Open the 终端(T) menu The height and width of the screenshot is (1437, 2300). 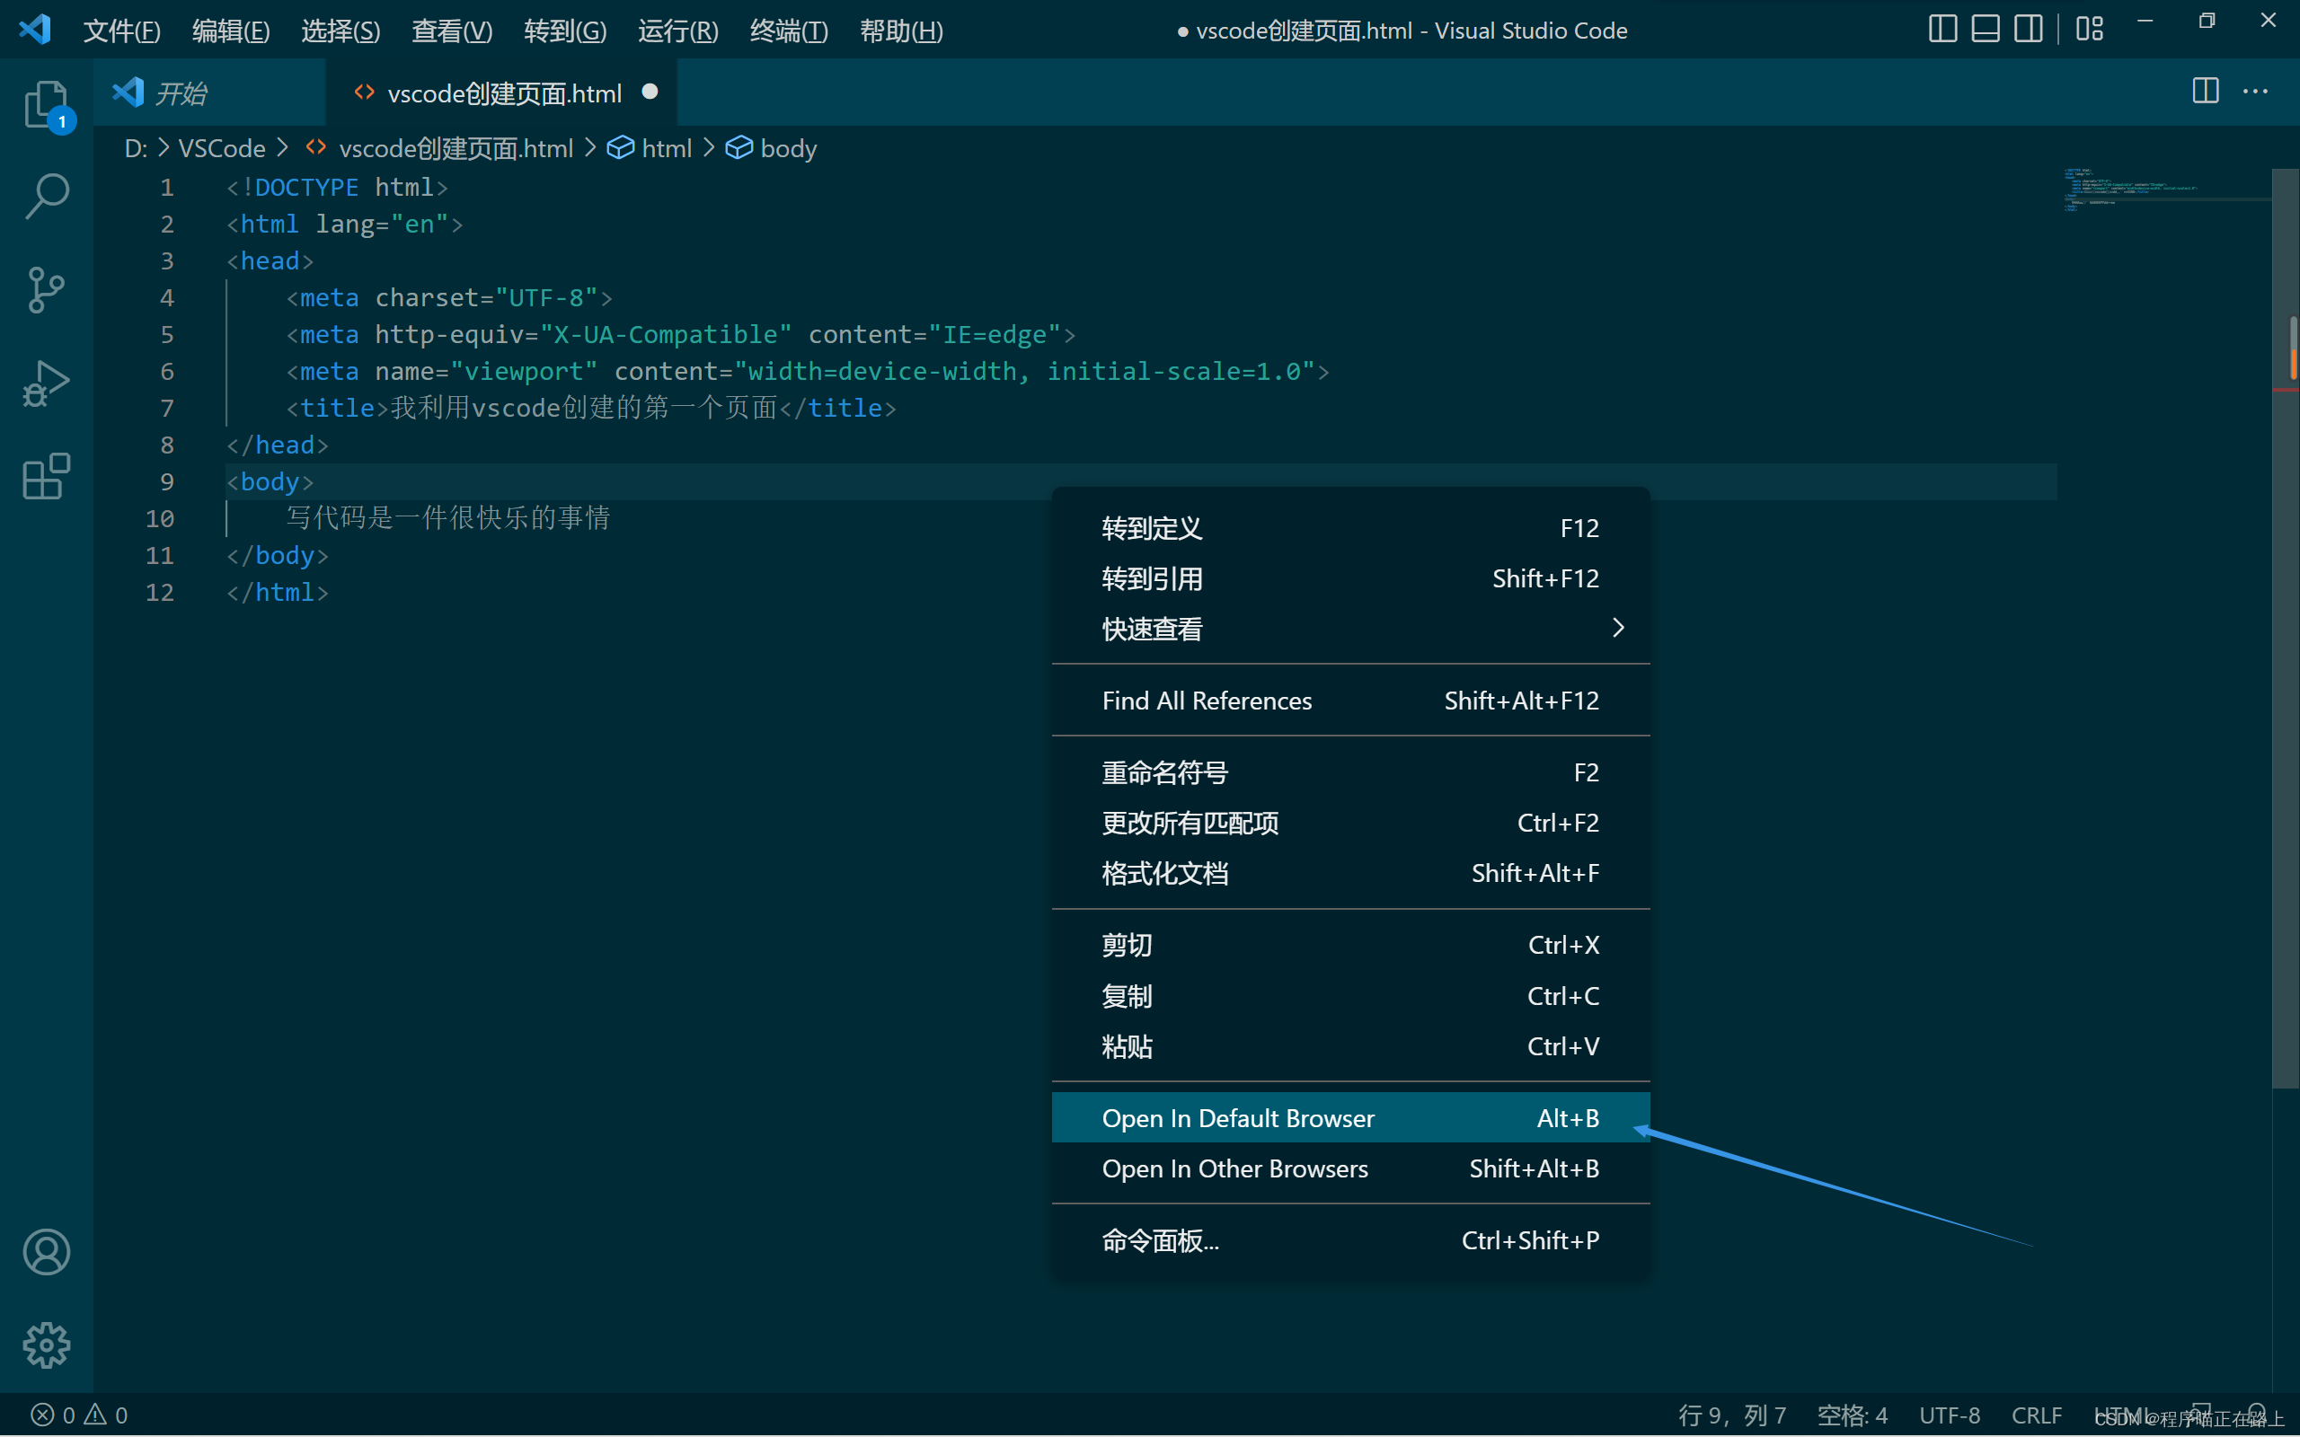point(789,31)
